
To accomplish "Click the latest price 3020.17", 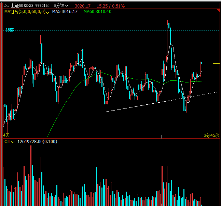I will coord(83,6).
